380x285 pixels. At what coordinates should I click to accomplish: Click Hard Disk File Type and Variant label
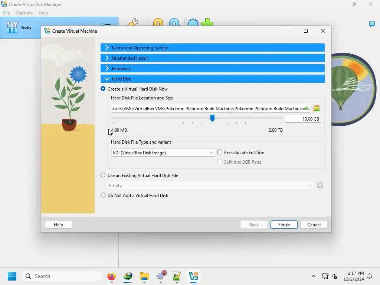141,142
